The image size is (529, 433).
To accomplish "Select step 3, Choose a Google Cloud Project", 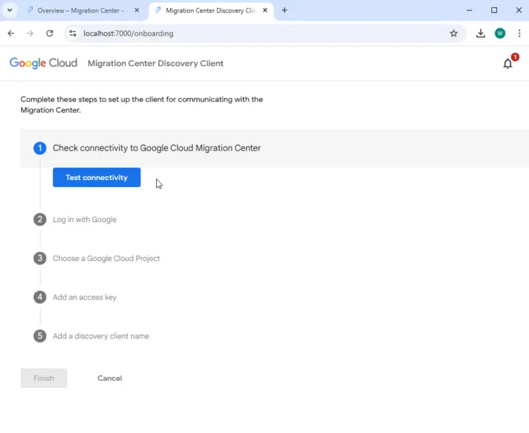I will 106,258.
